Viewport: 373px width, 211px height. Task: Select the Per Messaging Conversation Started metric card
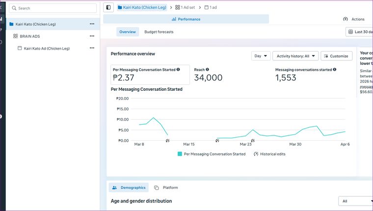pyautogui.click(x=150, y=75)
